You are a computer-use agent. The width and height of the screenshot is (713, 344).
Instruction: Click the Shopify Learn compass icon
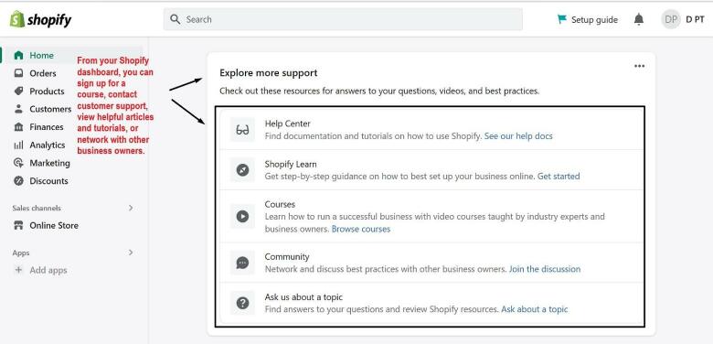pyautogui.click(x=242, y=170)
